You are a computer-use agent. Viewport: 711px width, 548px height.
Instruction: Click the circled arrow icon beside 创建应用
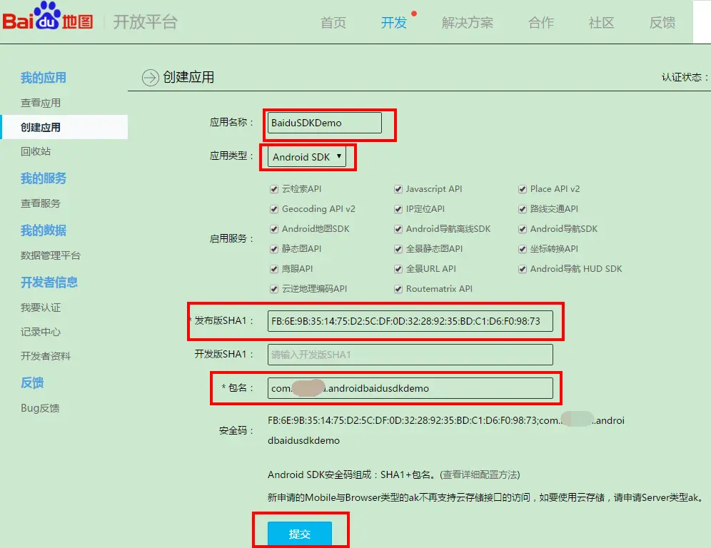150,78
